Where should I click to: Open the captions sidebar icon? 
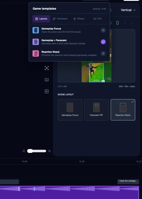pyautogui.click(x=47, y=80)
